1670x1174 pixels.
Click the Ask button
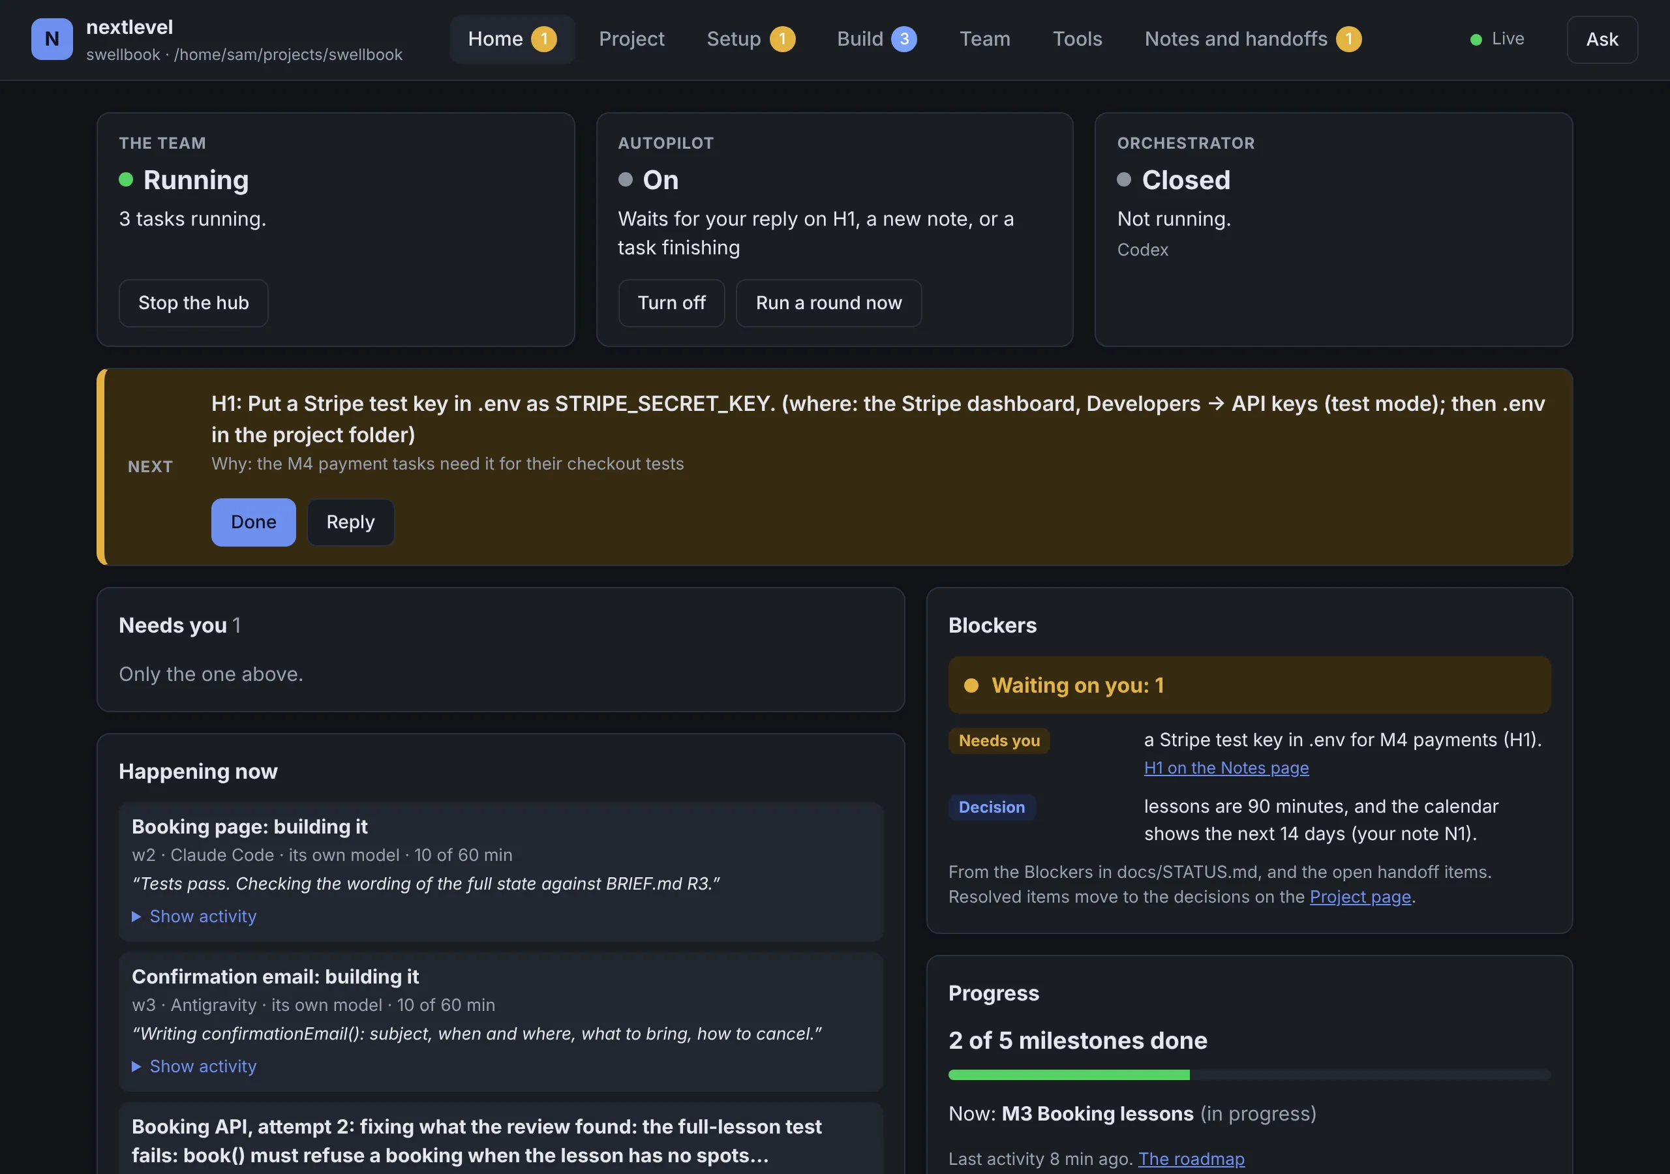coord(1602,39)
